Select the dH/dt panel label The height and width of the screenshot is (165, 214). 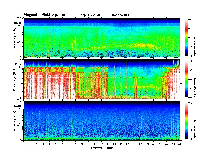pos(17,23)
